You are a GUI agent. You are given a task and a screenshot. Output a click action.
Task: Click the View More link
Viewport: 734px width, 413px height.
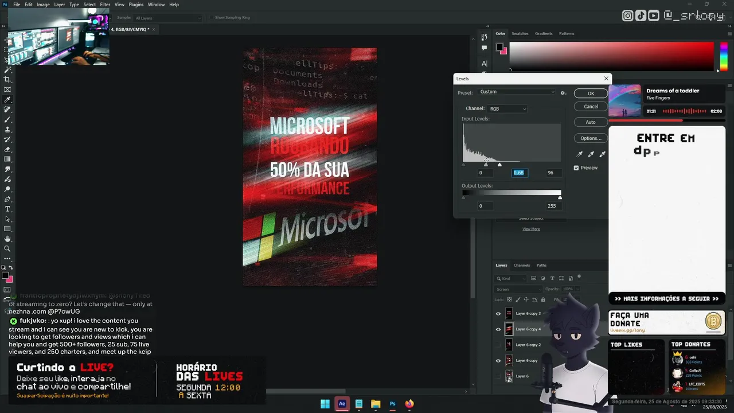[x=531, y=229]
